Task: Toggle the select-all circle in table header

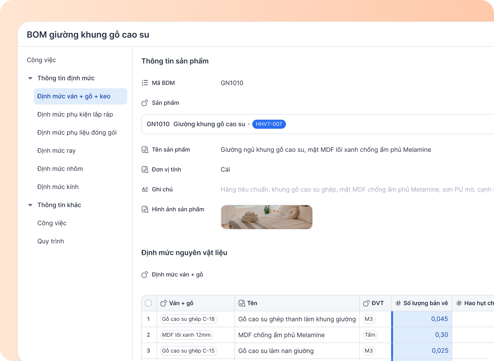Action: [x=149, y=303]
